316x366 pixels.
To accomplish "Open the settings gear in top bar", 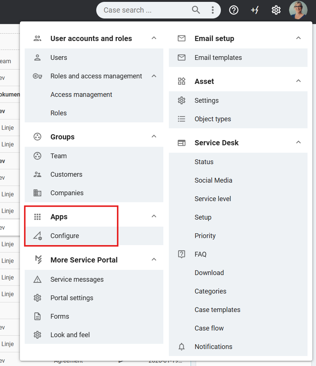I will pyautogui.click(x=276, y=10).
